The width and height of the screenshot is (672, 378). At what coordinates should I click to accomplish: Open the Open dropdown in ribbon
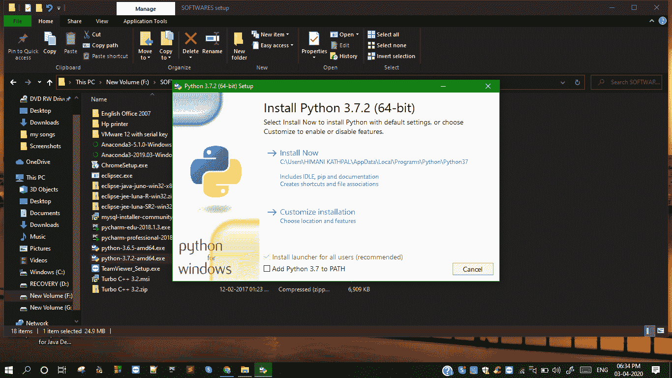pyautogui.click(x=344, y=34)
